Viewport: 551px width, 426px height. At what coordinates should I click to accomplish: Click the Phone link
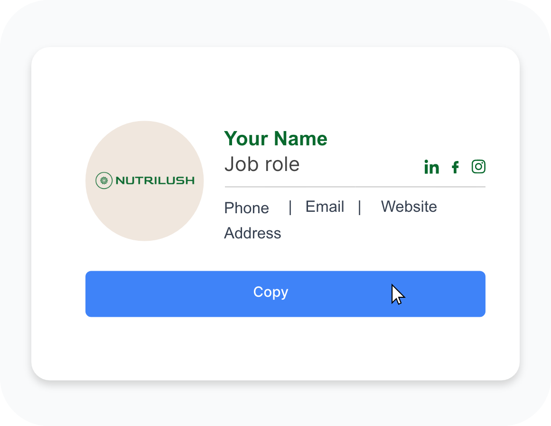tap(246, 208)
